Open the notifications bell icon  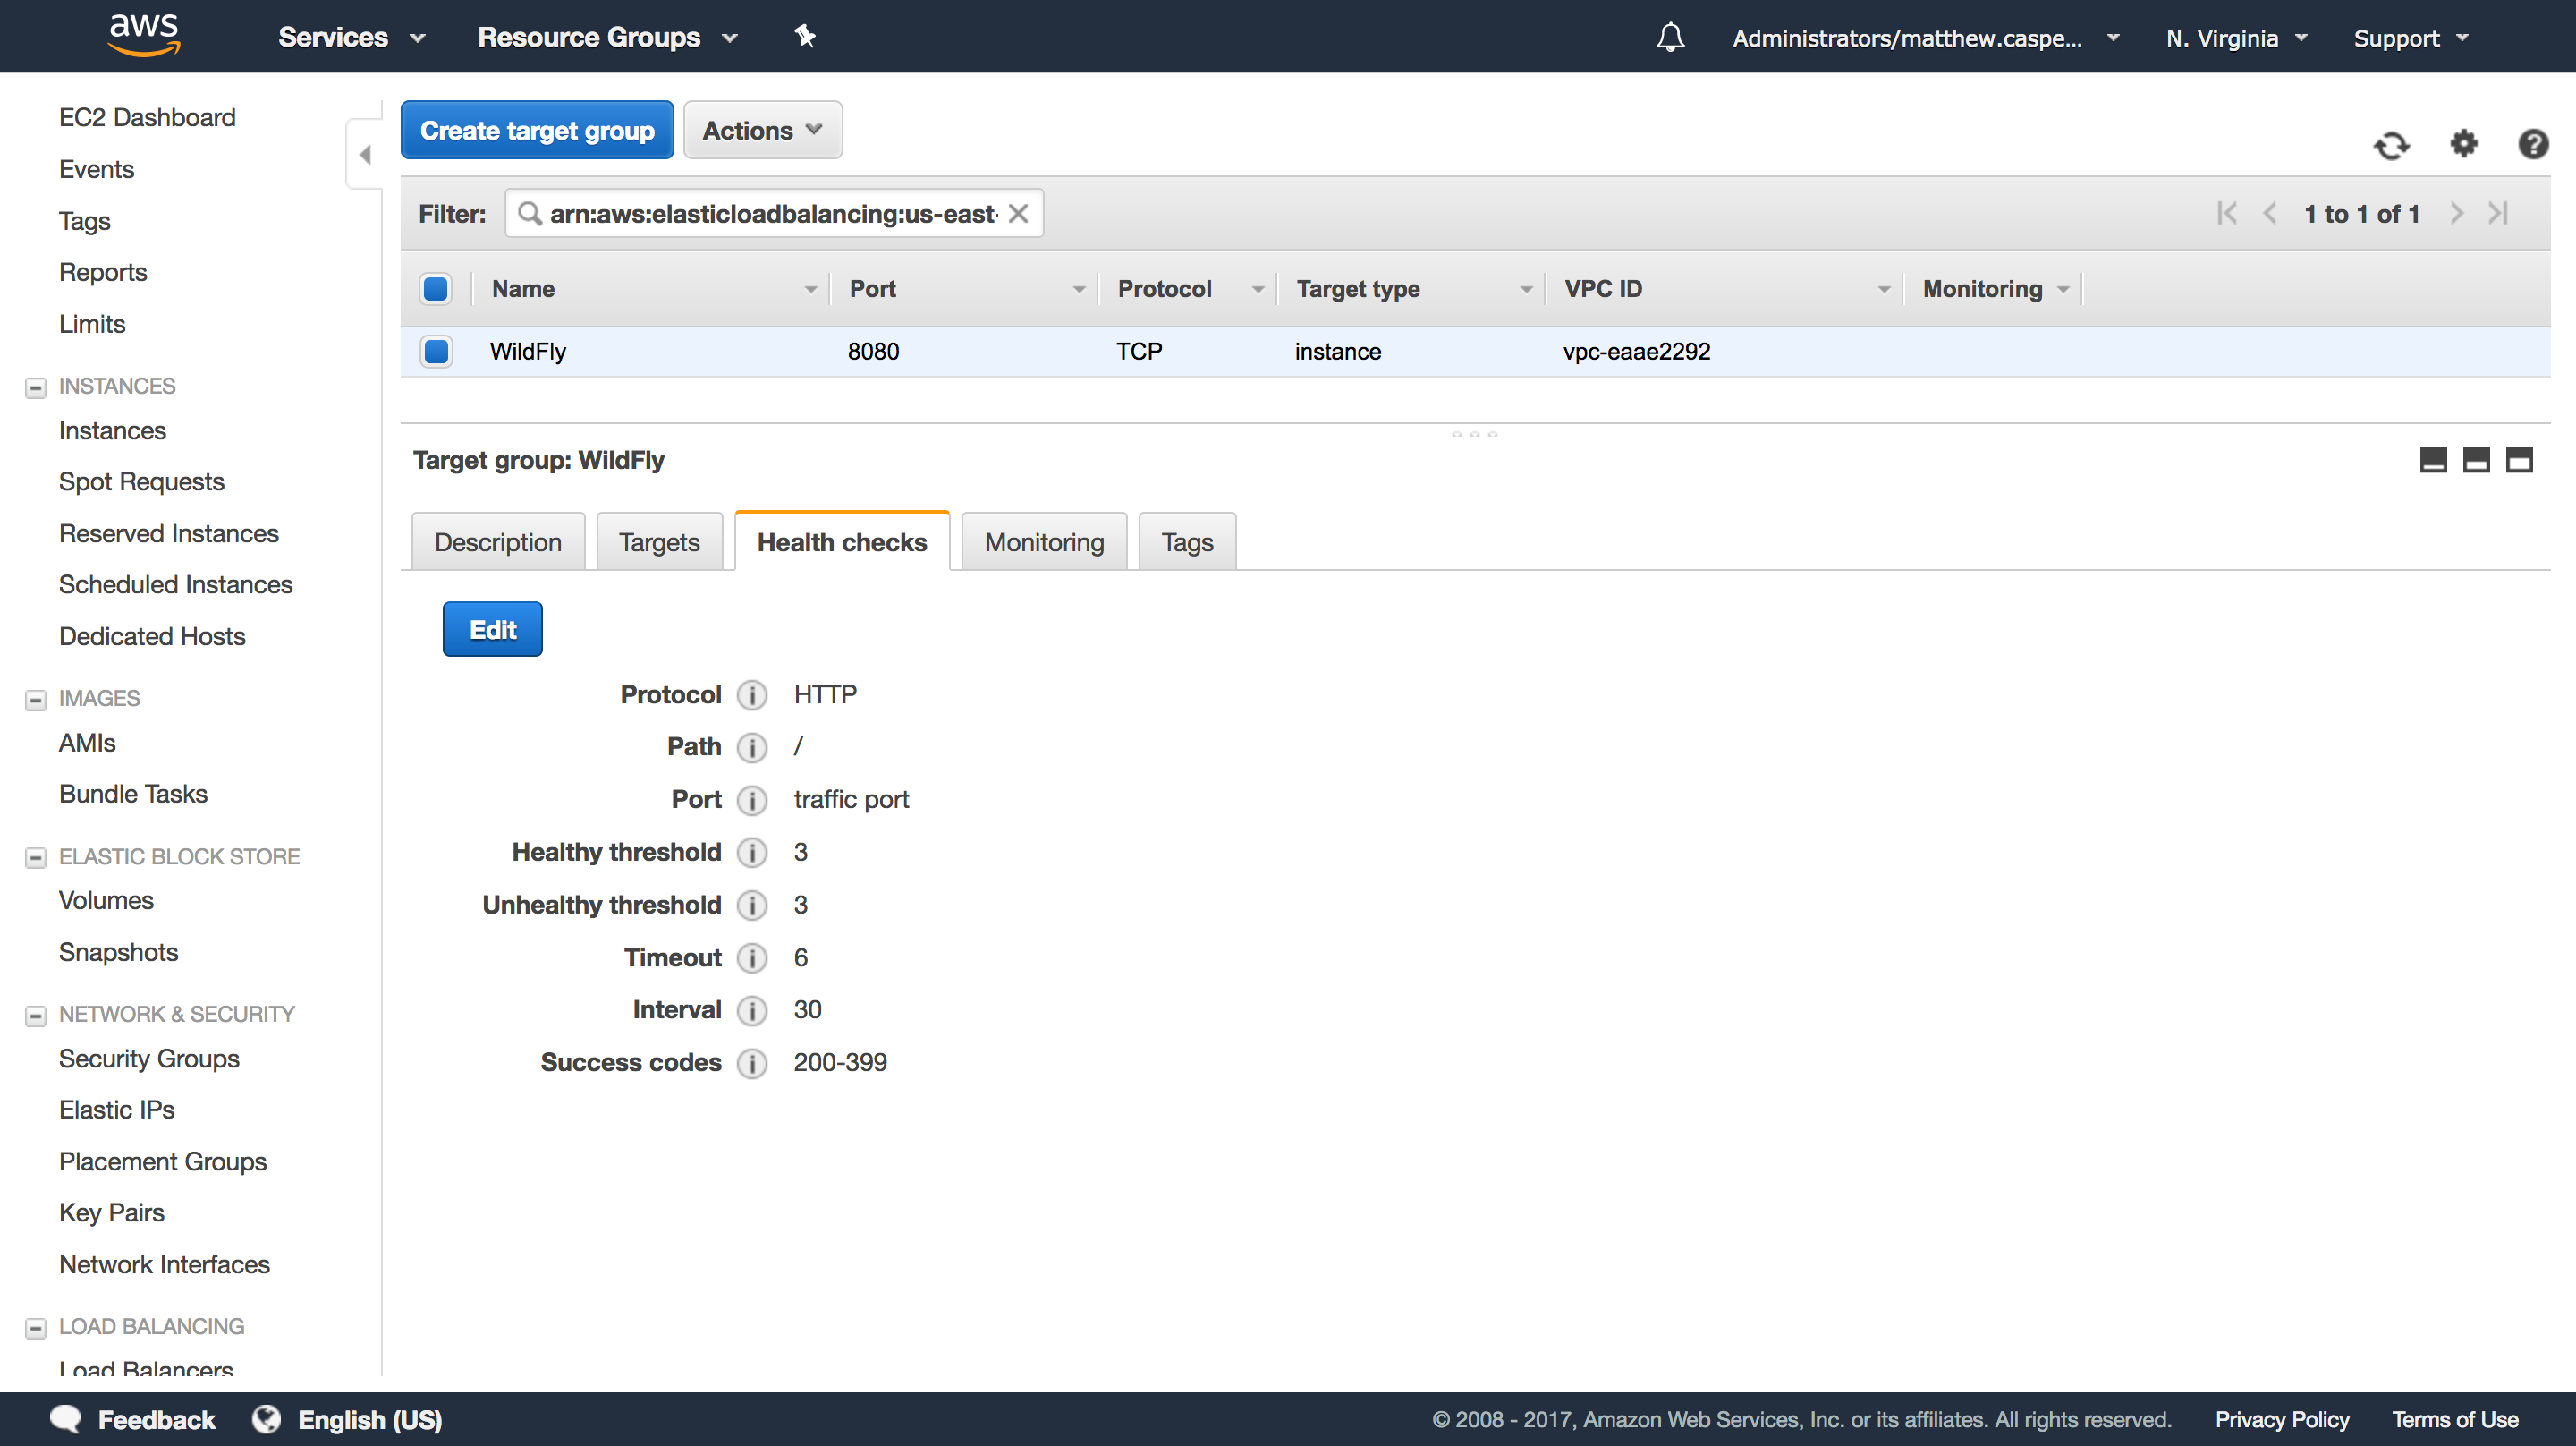coord(1669,37)
